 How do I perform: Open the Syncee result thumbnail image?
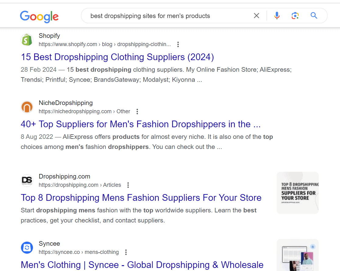click(x=297, y=255)
